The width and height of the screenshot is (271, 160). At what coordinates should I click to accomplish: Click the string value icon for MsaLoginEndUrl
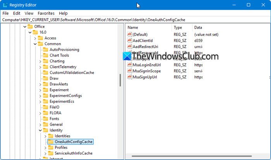pos(129,65)
